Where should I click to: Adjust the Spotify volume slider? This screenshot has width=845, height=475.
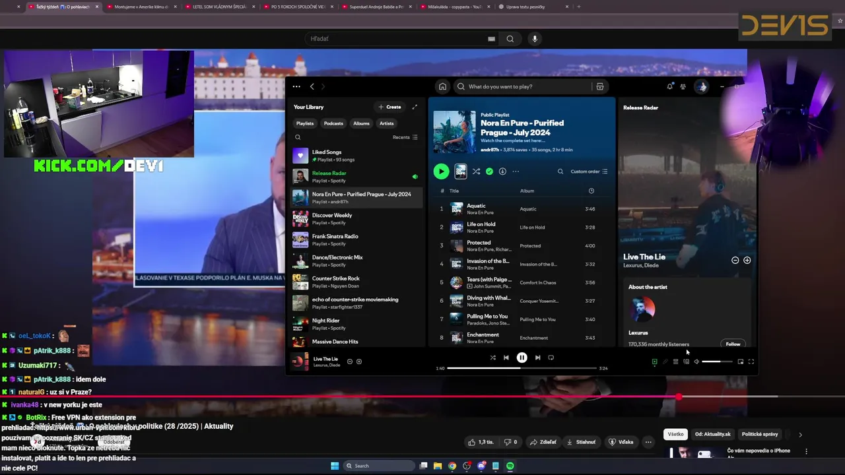[x=717, y=362]
